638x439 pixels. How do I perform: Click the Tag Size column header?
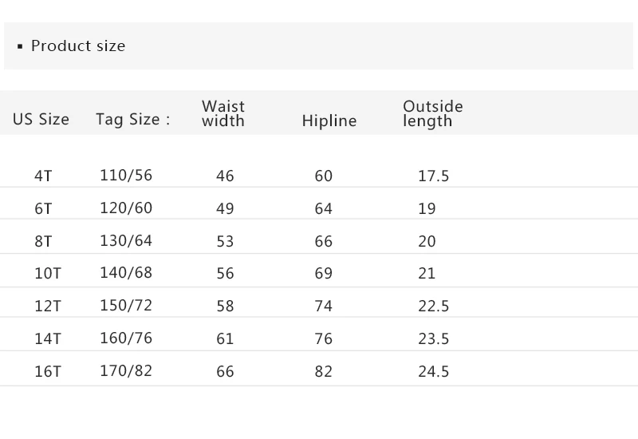[x=133, y=120]
